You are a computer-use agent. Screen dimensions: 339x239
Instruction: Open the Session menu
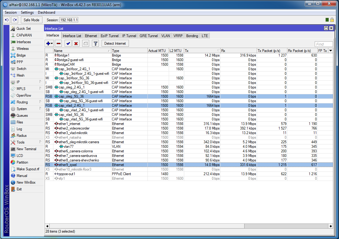[11, 12]
